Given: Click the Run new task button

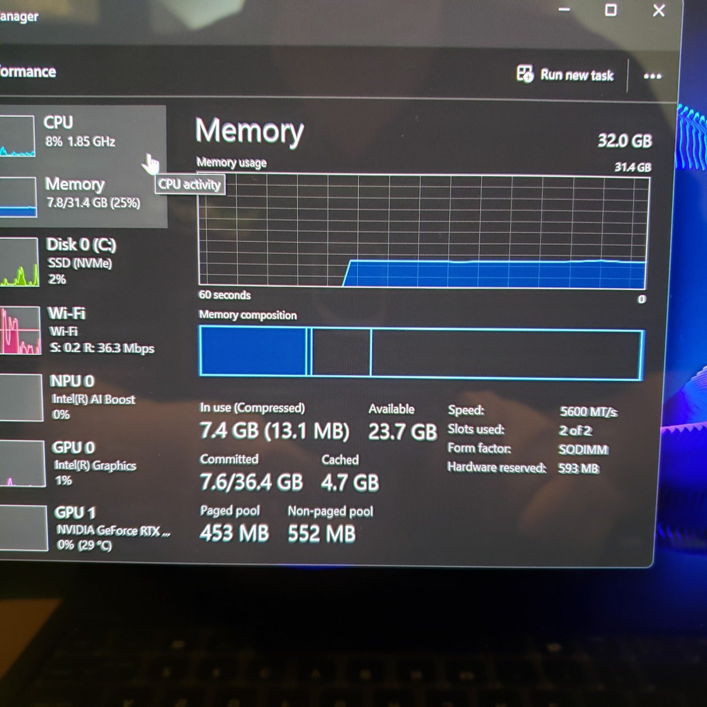Looking at the screenshot, I should [565, 74].
